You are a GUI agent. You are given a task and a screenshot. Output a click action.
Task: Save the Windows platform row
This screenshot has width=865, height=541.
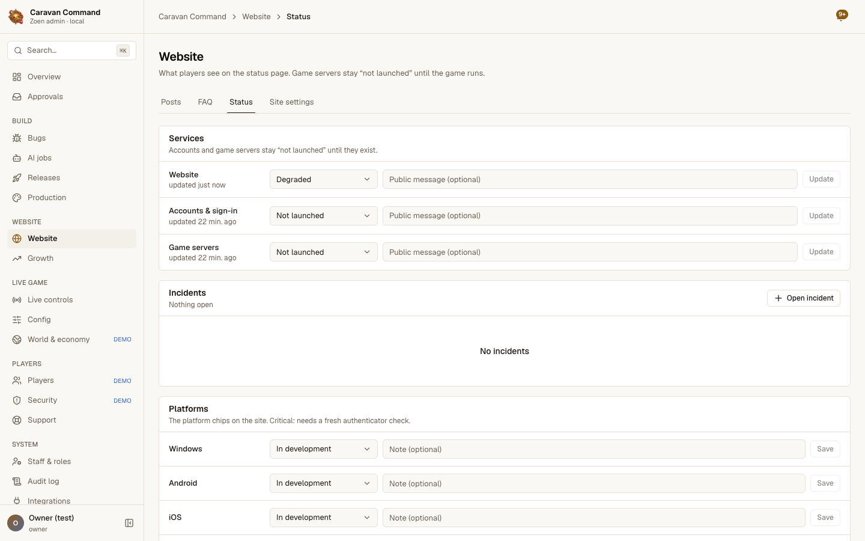[825, 449]
